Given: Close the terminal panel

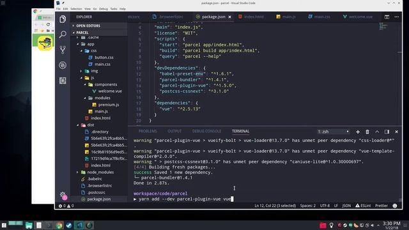Looking at the screenshot, I should pos(396,132).
